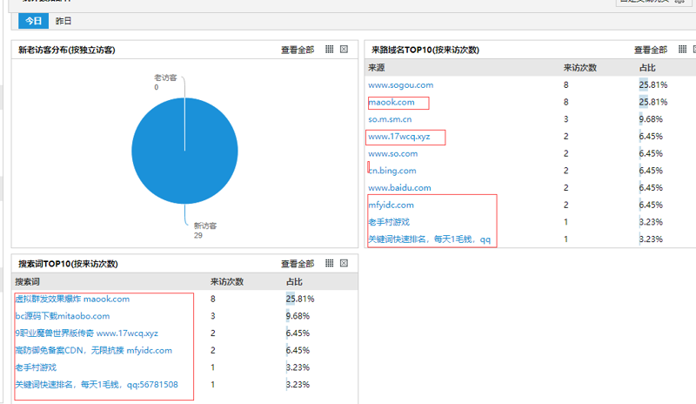Open source link www.sogou.com

401,84
